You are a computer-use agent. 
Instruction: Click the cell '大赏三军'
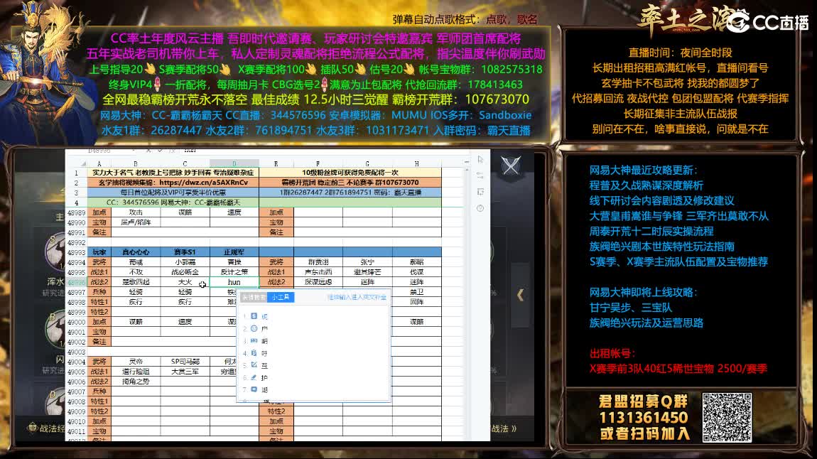click(185, 372)
